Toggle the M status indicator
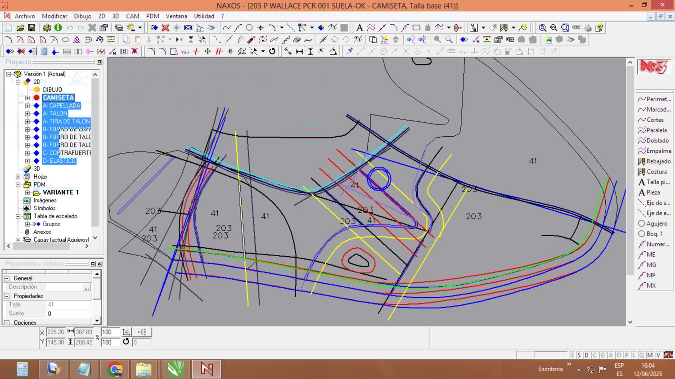Image resolution: width=675 pixels, height=379 pixels. click(x=650, y=355)
